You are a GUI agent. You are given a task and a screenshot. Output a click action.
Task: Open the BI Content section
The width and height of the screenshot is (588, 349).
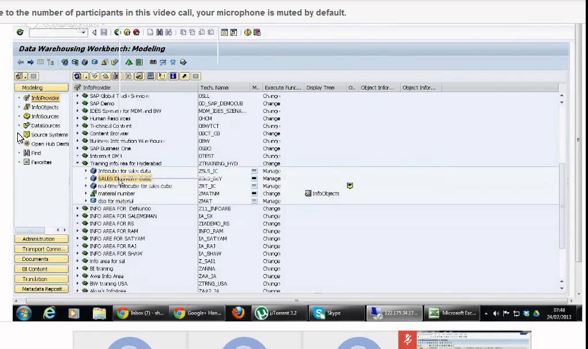tap(42, 269)
